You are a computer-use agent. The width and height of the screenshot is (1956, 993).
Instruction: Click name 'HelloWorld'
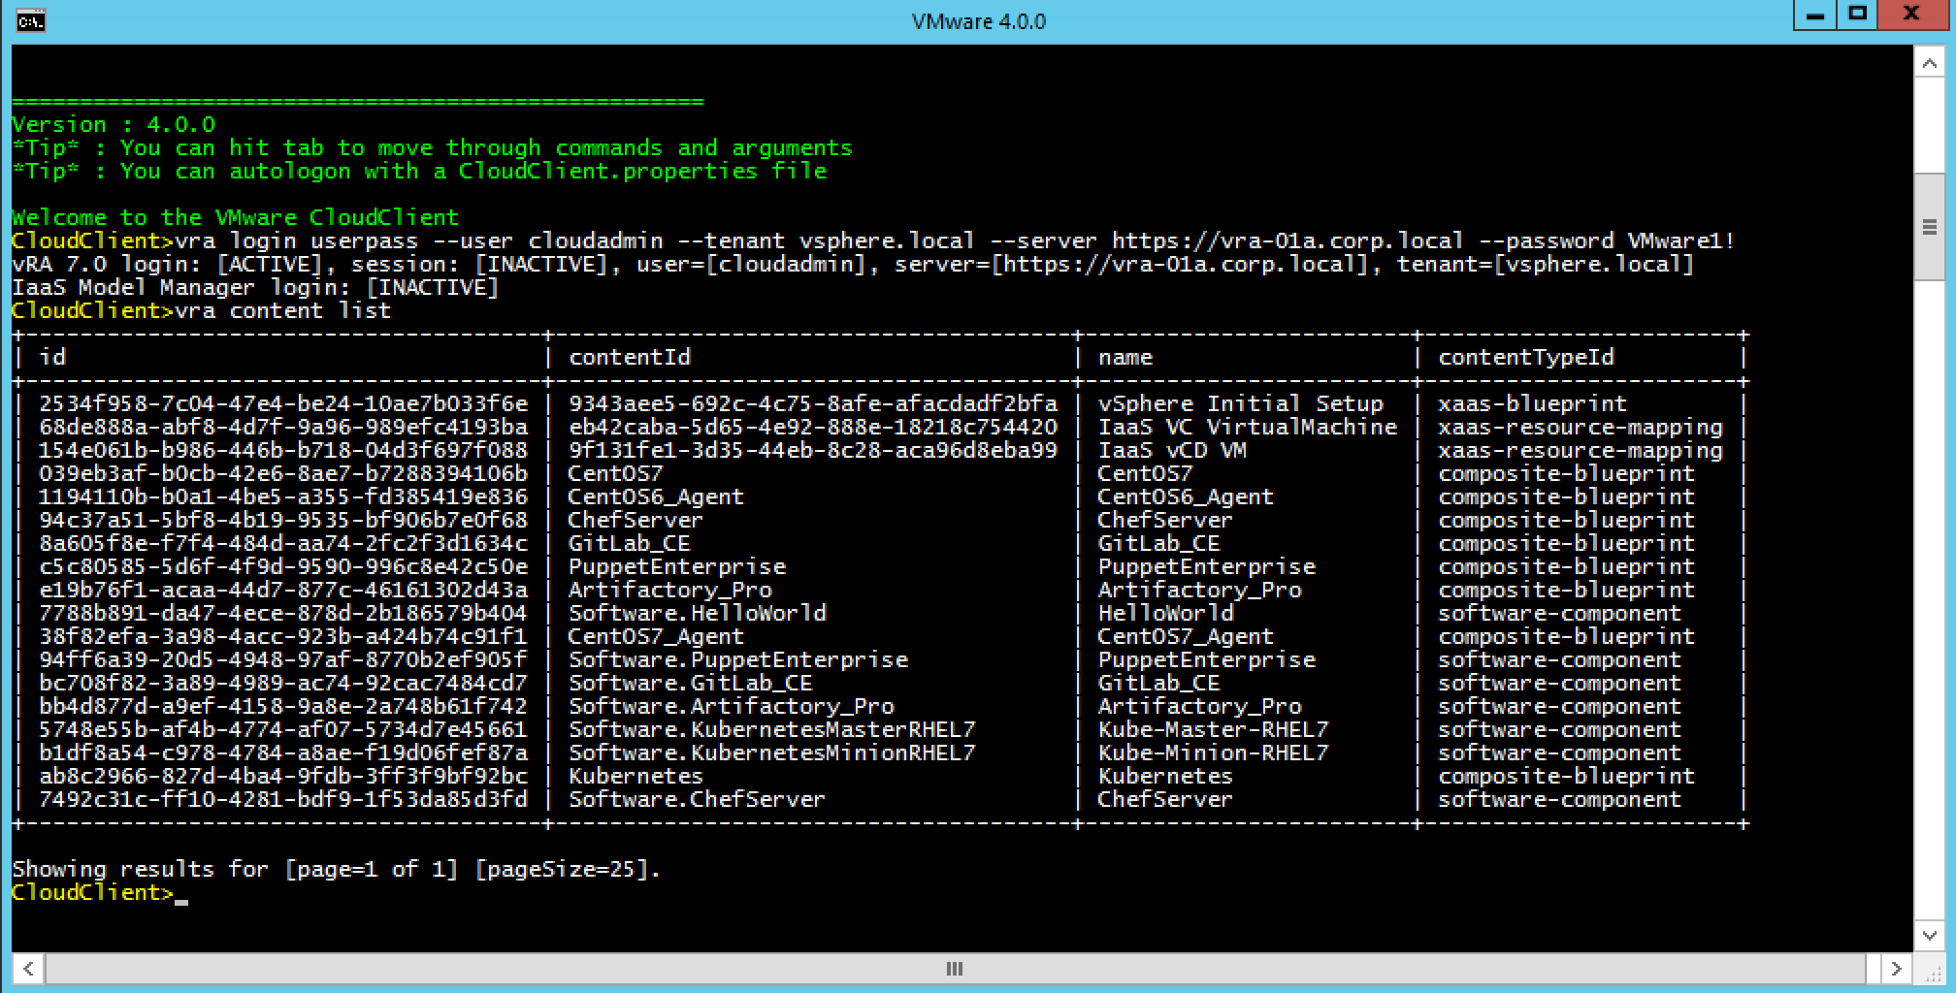pyautogui.click(x=1166, y=613)
